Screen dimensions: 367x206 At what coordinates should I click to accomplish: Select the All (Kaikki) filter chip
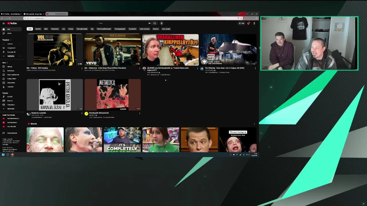pos(30,29)
